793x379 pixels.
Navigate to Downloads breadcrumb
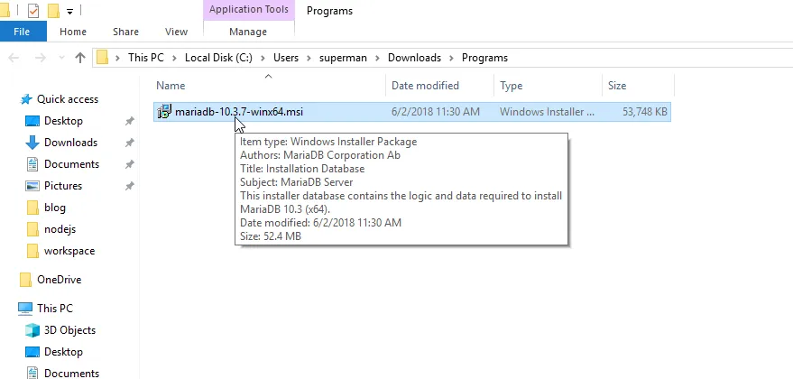point(414,58)
